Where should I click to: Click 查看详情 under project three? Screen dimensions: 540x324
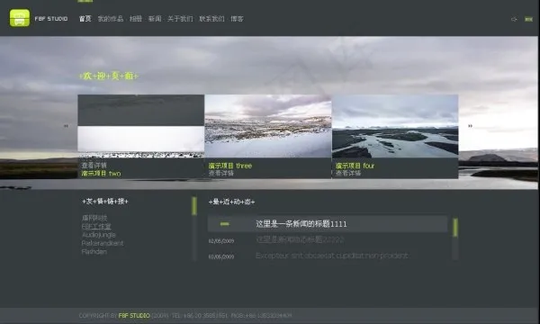pyautogui.click(x=221, y=173)
